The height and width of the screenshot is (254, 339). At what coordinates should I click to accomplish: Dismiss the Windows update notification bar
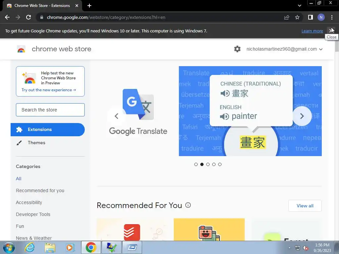[x=331, y=31]
